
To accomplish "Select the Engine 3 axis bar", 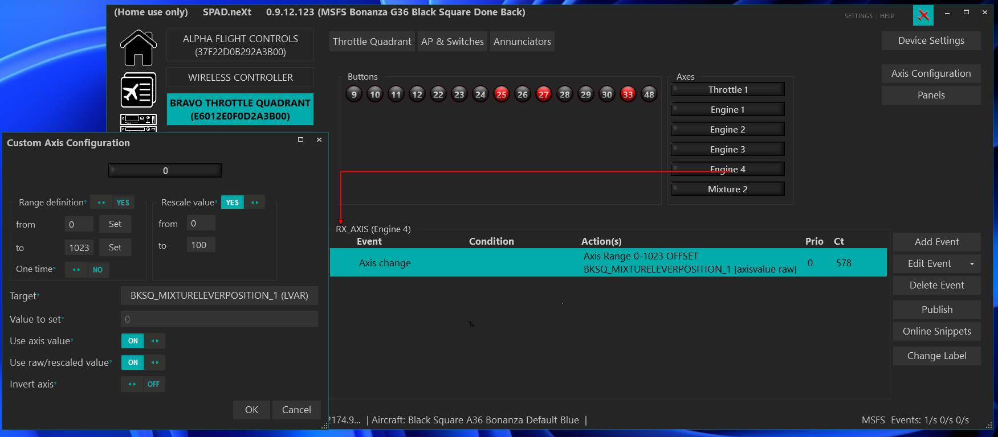I will (728, 149).
